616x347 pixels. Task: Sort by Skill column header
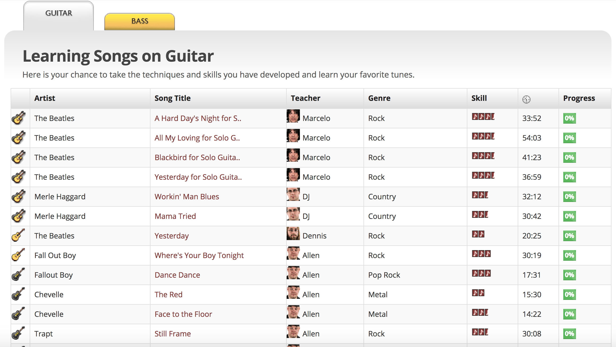(x=479, y=98)
